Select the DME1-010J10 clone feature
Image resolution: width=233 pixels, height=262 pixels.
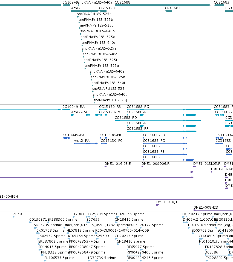coord(195,205)
